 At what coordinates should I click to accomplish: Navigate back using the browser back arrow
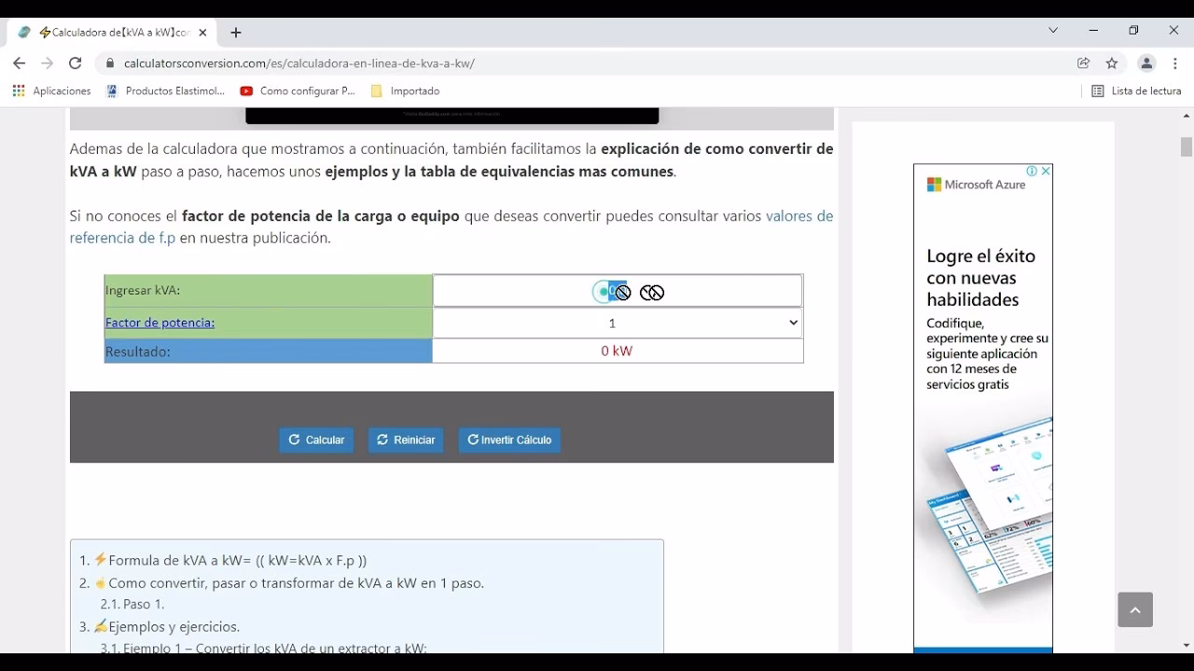tap(19, 63)
